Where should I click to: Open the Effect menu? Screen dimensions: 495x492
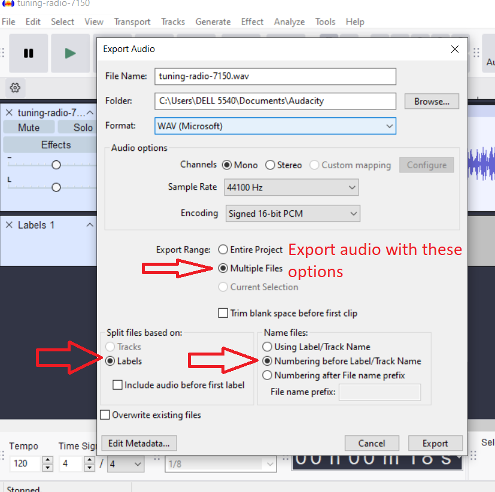pyautogui.click(x=252, y=22)
